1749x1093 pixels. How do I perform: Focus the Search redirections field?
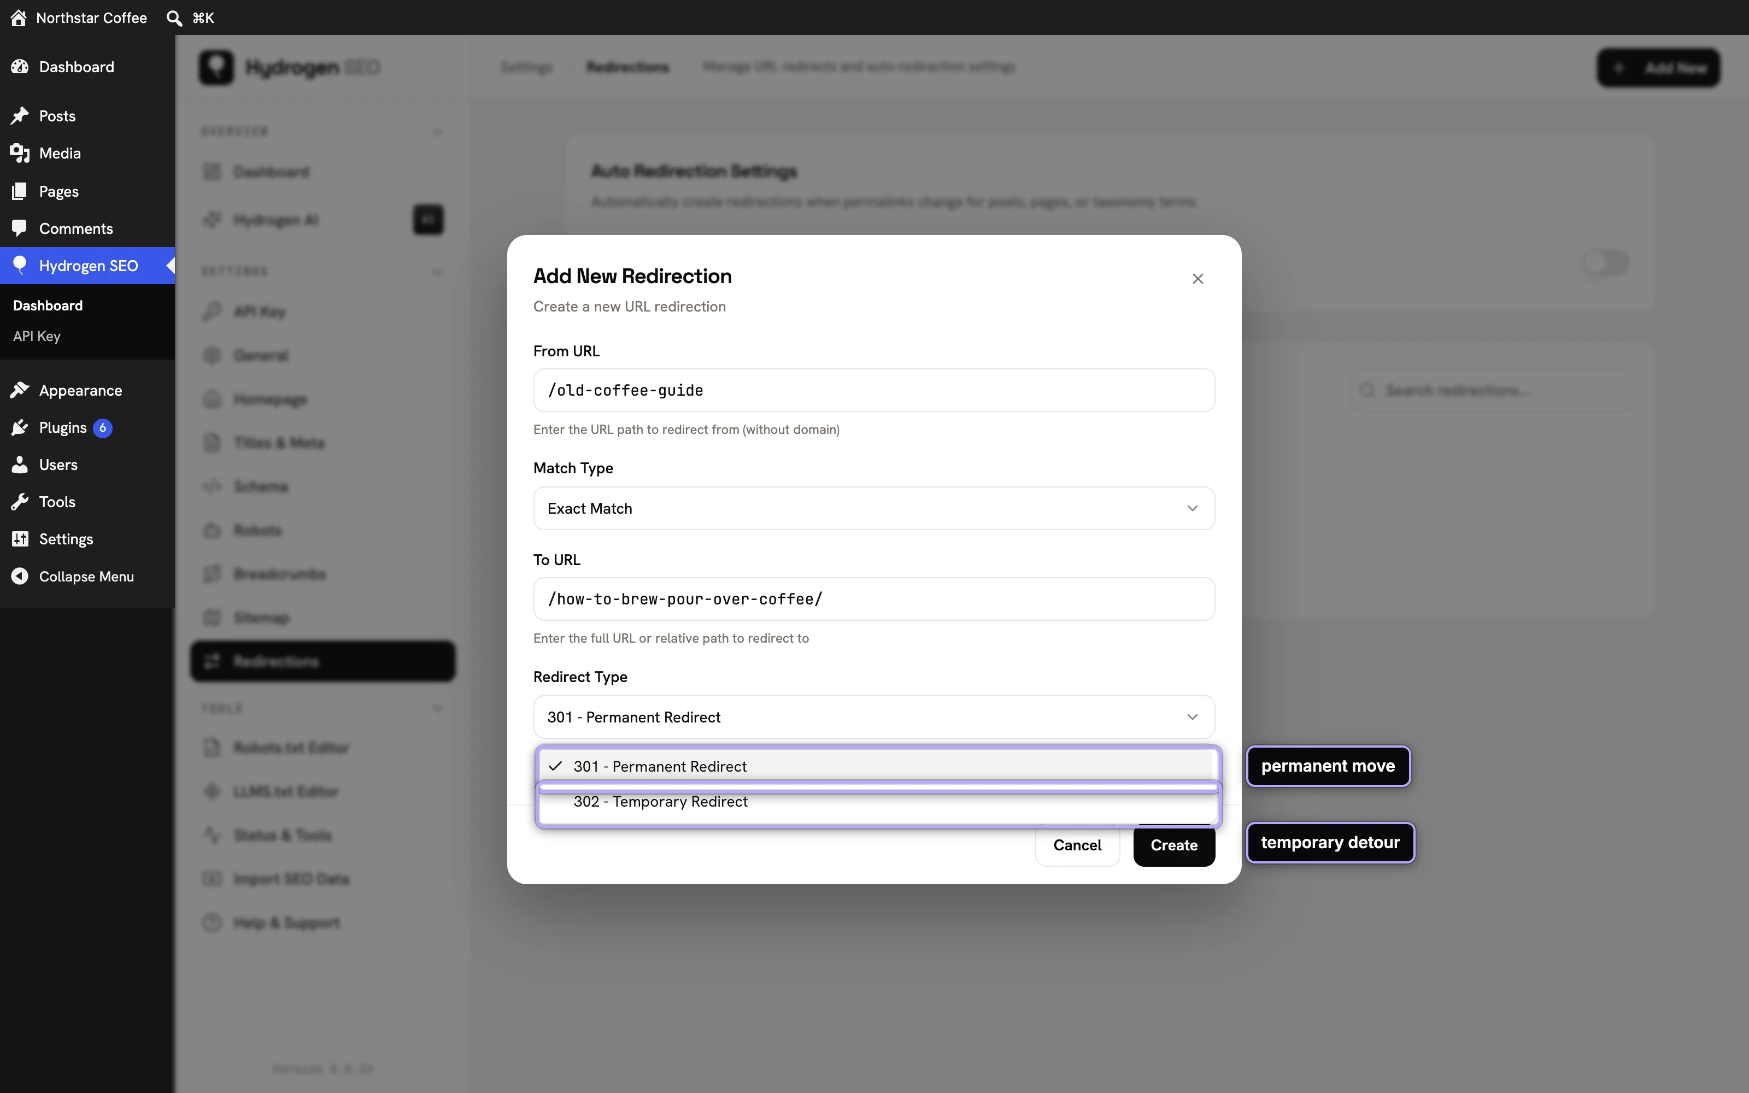coord(1490,390)
